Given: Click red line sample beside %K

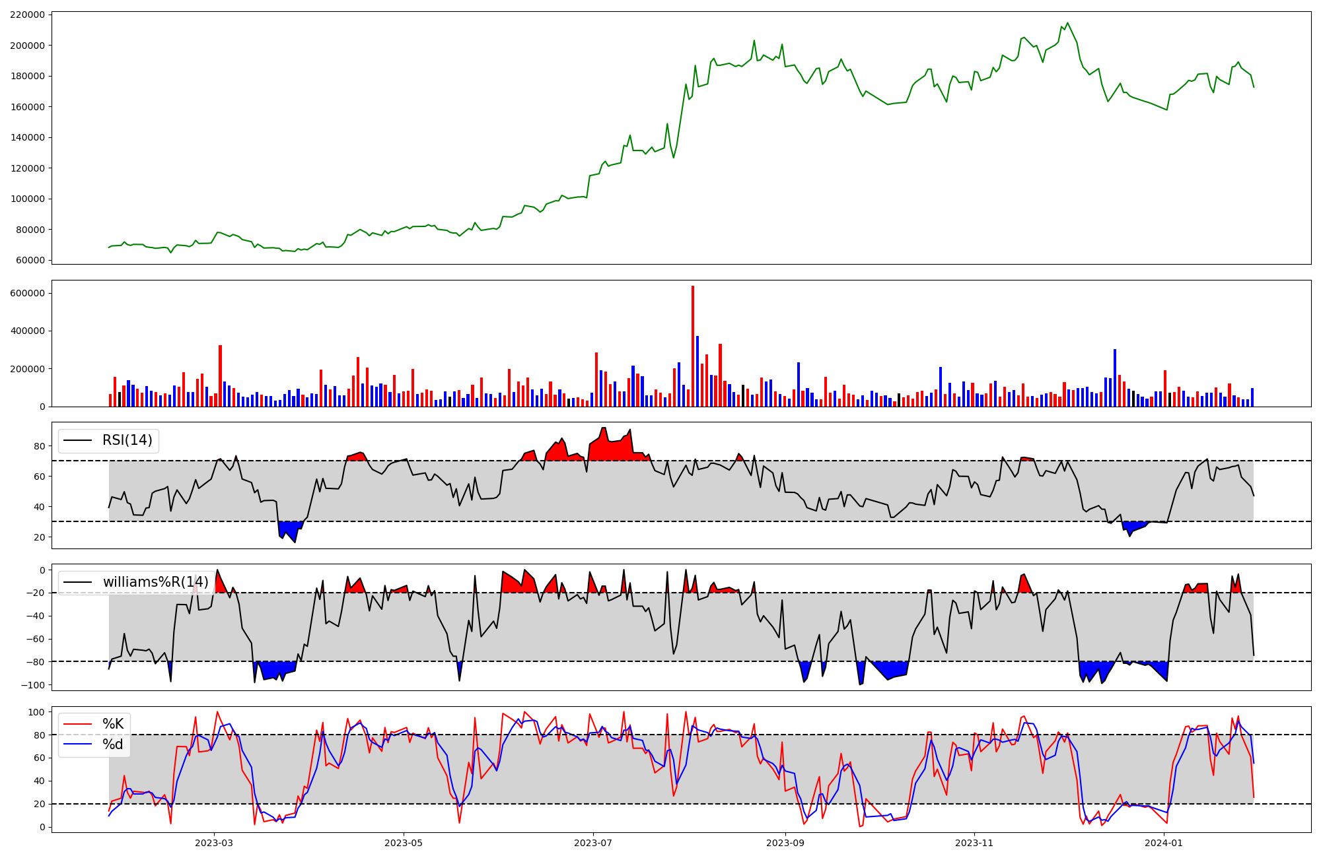Looking at the screenshot, I should coord(77,724).
